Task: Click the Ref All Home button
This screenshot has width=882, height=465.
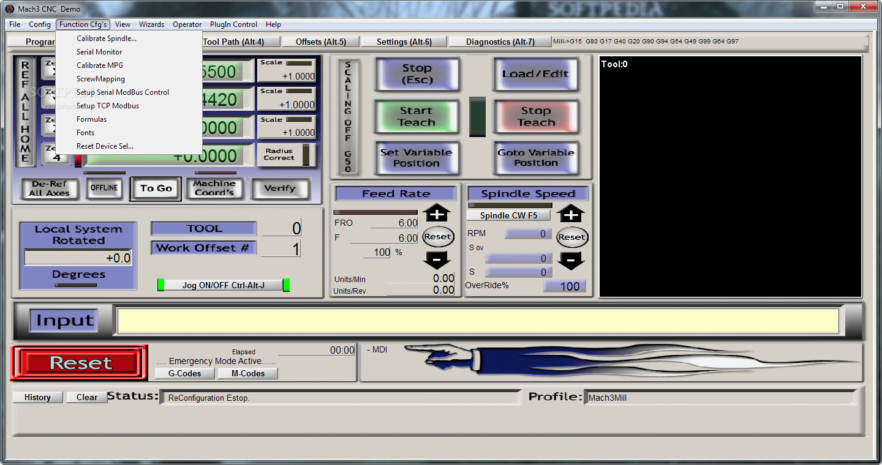Action: click(25, 111)
